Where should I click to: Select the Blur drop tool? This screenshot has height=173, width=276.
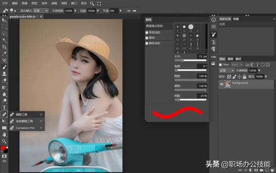[4, 94]
